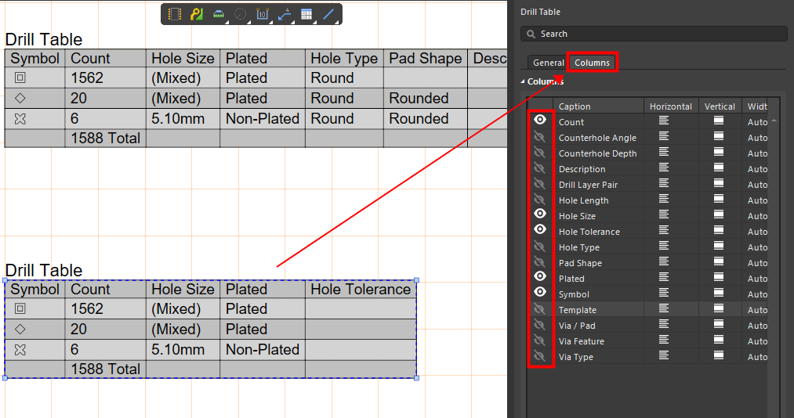794x418 pixels.
Task: Show the Hole Type column
Action: [x=539, y=247]
